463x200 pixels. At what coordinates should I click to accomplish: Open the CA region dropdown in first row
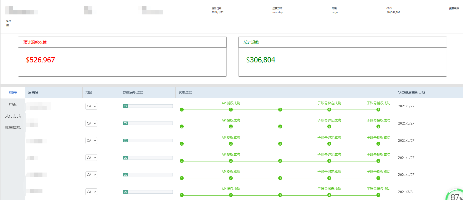pyautogui.click(x=91, y=106)
